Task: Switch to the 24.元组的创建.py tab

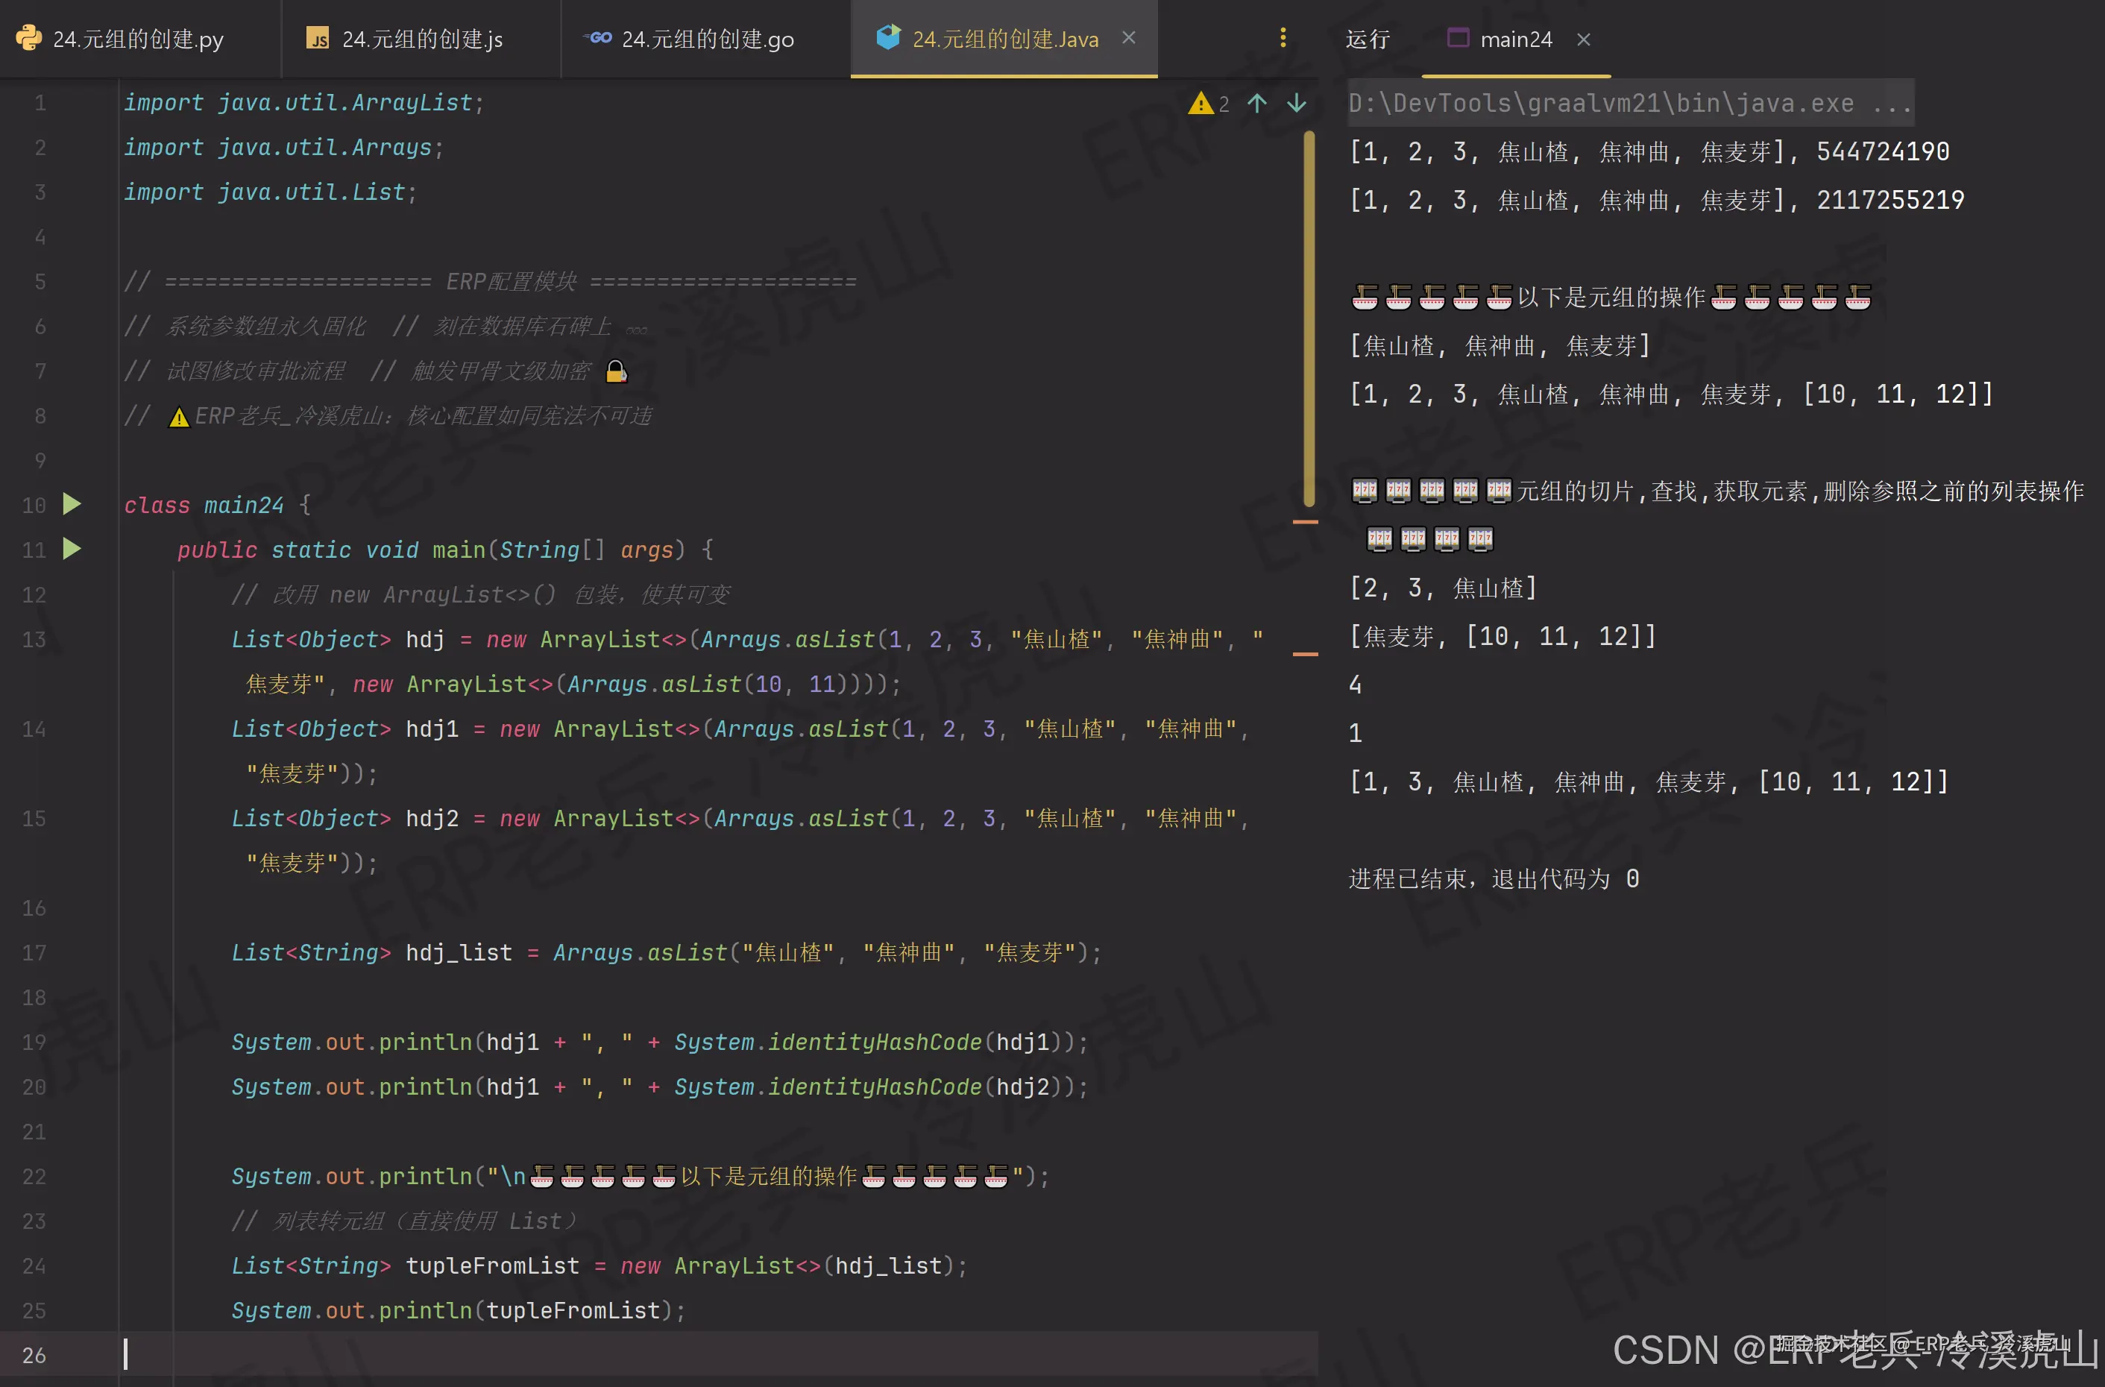Action: point(137,40)
